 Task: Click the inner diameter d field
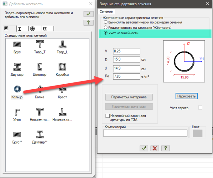(127, 68)
